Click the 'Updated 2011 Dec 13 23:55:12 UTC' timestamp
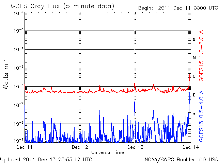This screenshot has height=163, width=218. 46,160
